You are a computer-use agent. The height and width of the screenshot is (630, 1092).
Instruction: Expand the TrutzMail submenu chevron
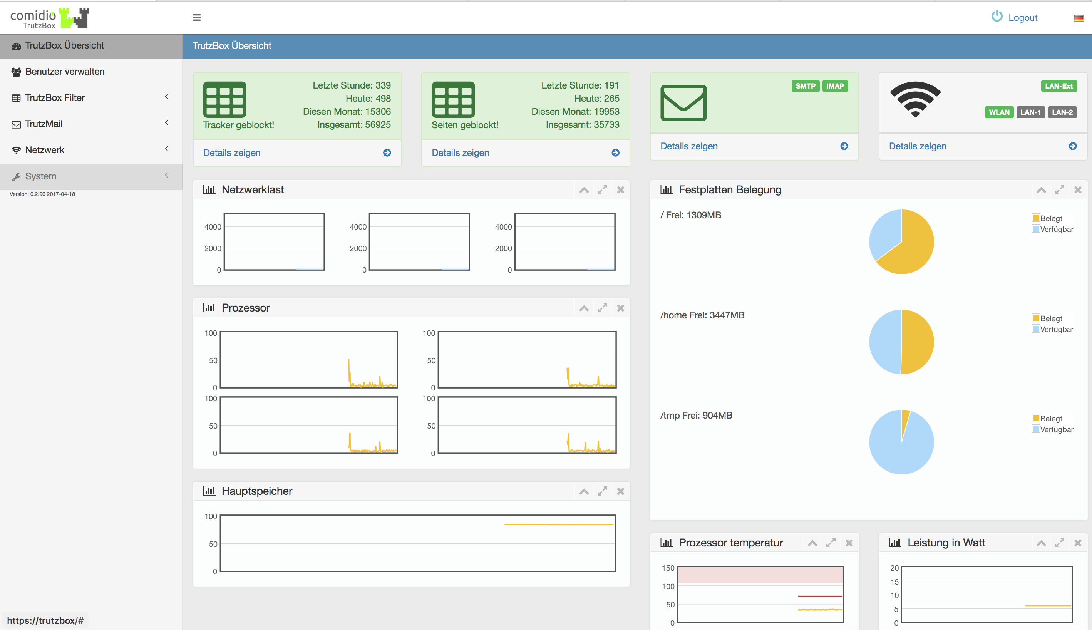tap(167, 123)
